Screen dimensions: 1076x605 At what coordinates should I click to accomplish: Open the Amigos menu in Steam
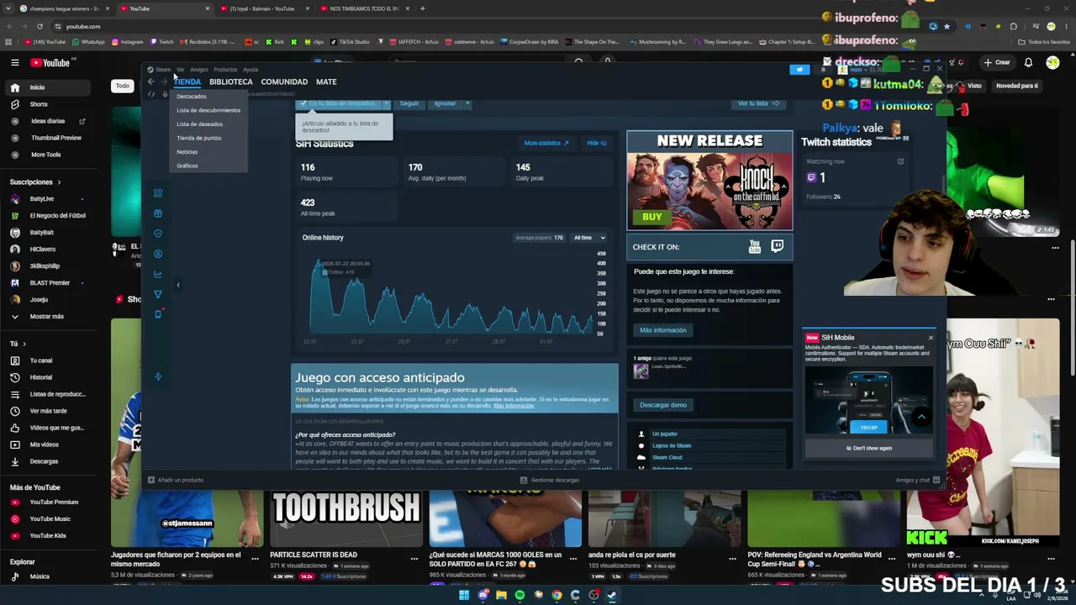point(198,70)
